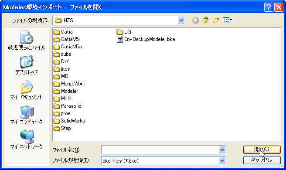Select the CatiaV5w folder icon
286x170 pixels.
pos(57,47)
